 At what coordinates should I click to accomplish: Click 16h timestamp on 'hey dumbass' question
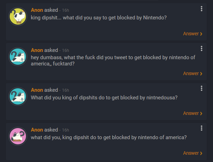[x=65, y=51]
